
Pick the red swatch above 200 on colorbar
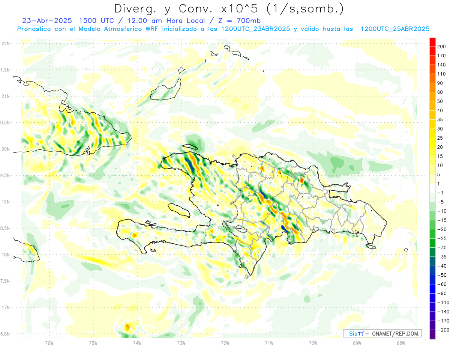[x=432, y=42]
